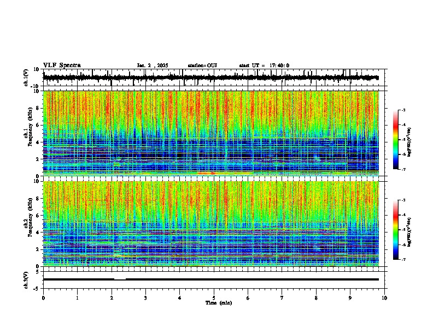433x334 pixels.
Task: Click the ch.2 Frequency (kHz) axis label
Action: [28, 217]
